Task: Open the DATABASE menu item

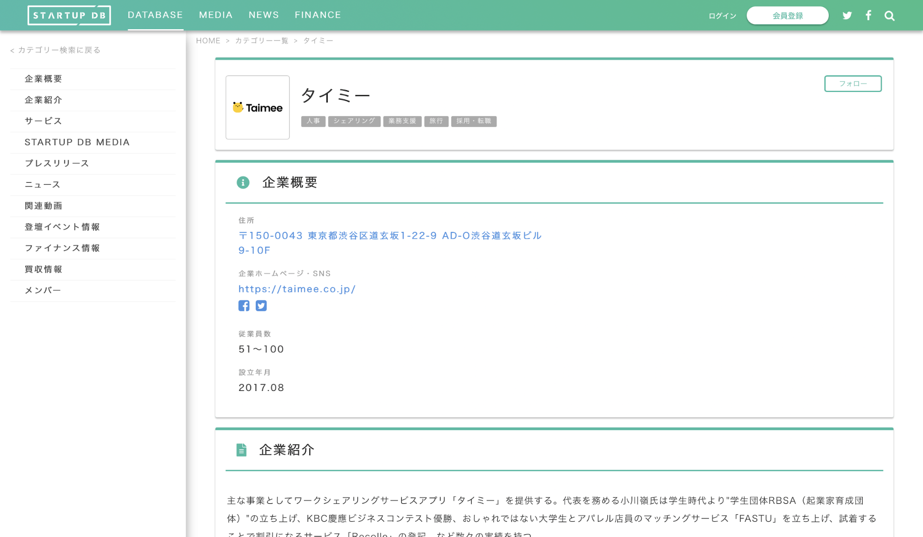Action: [155, 14]
